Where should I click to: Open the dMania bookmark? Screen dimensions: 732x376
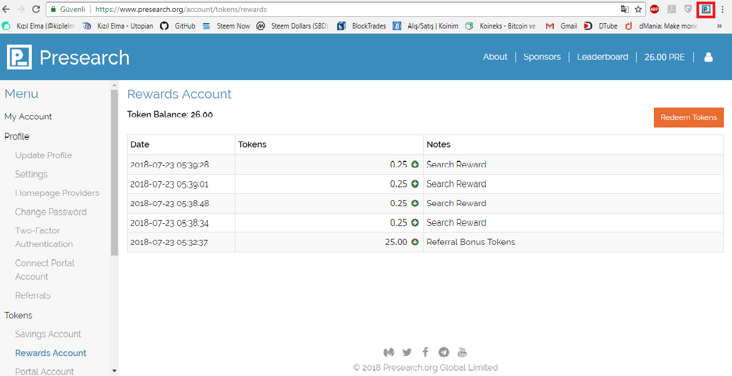[x=661, y=26]
